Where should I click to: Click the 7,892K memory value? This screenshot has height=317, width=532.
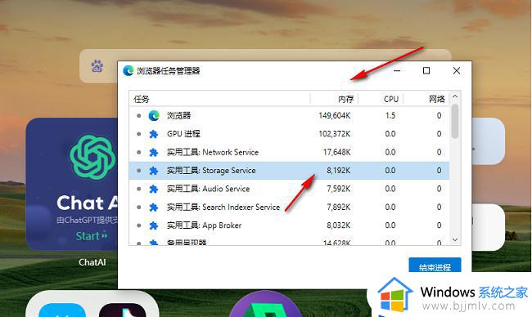[338, 208]
